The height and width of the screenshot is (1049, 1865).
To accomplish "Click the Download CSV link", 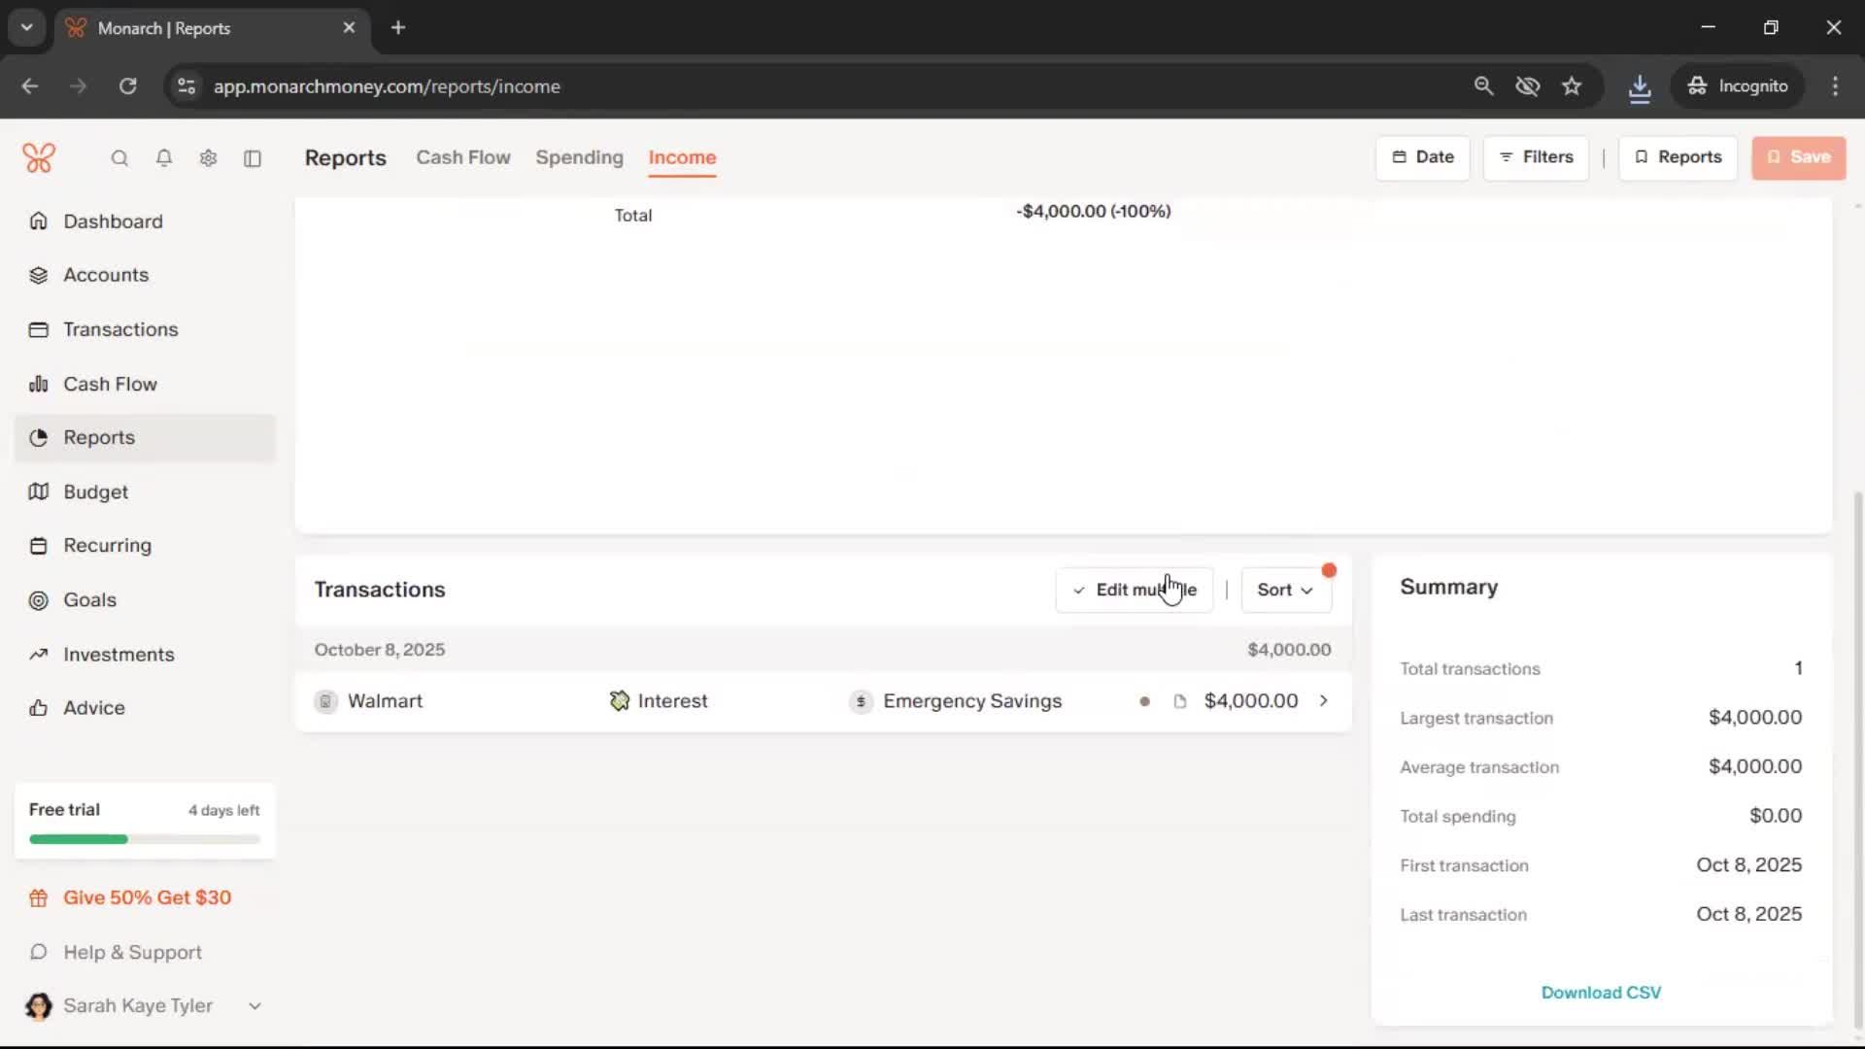I will click(x=1601, y=993).
